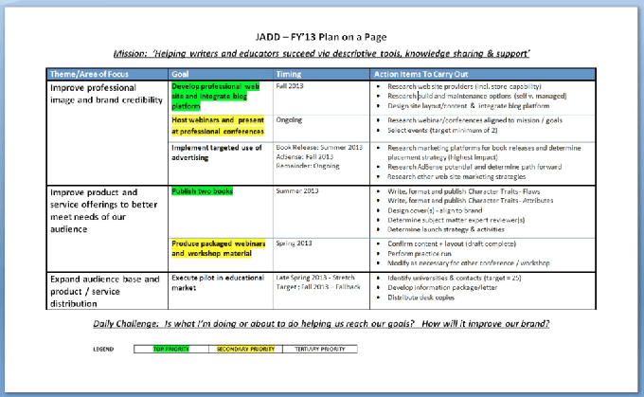Click the 'Expand audience base' theme cell
The image size is (644, 397).
[104, 287]
